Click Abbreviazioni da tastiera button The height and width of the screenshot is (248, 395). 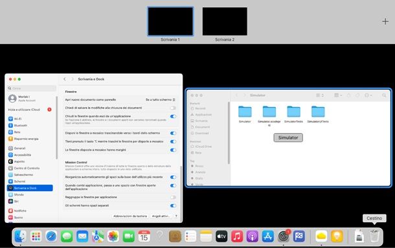tap(130, 216)
